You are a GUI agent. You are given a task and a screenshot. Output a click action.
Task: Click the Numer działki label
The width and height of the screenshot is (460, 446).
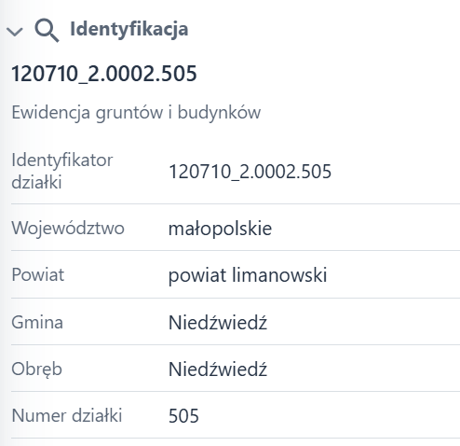point(67,415)
